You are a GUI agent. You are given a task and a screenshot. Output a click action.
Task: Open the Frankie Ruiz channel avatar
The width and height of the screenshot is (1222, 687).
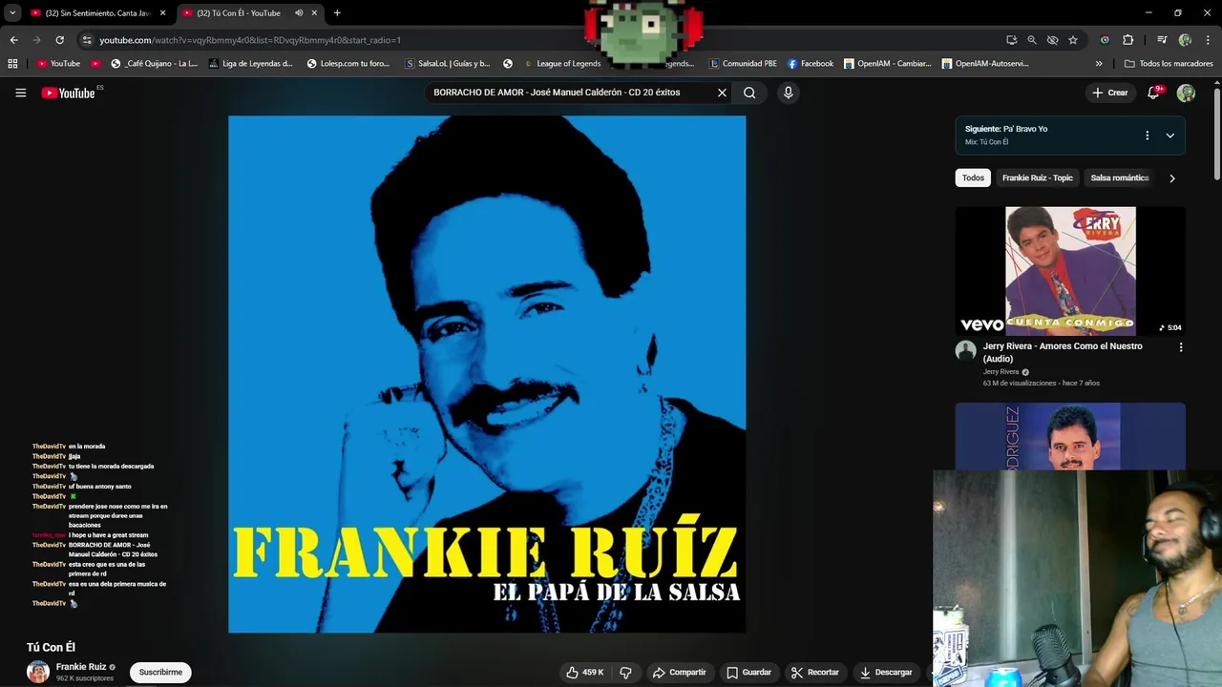(x=38, y=672)
